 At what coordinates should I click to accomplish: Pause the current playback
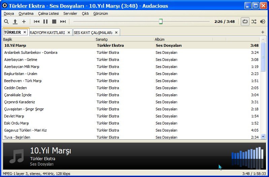(45, 22)
